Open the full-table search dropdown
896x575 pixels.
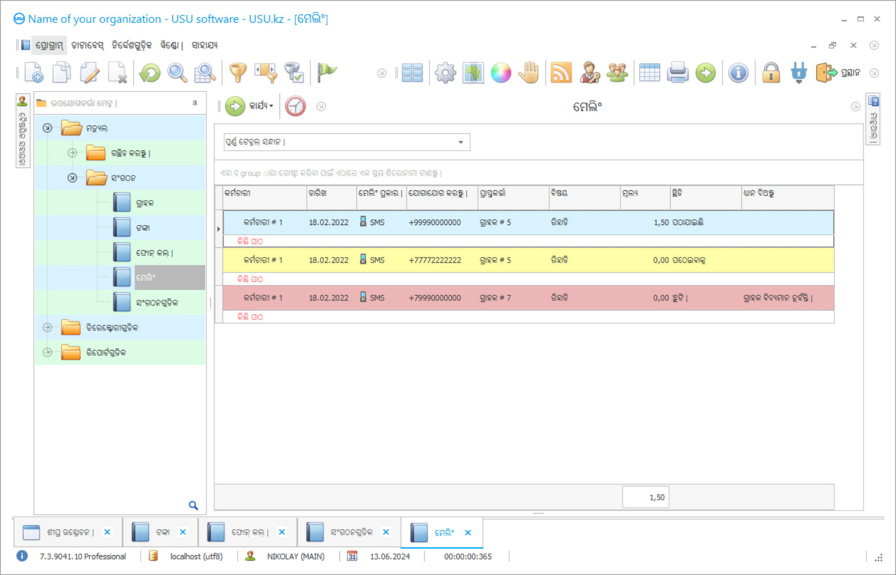(x=460, y=142)
